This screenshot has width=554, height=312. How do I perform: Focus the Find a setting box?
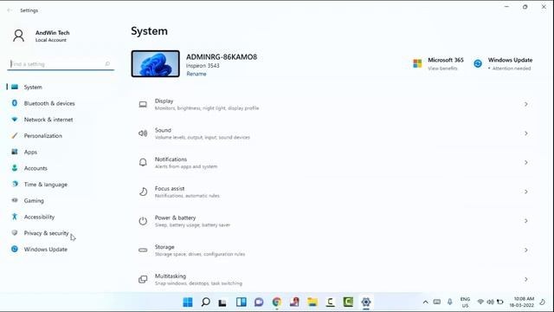(60, 63)
